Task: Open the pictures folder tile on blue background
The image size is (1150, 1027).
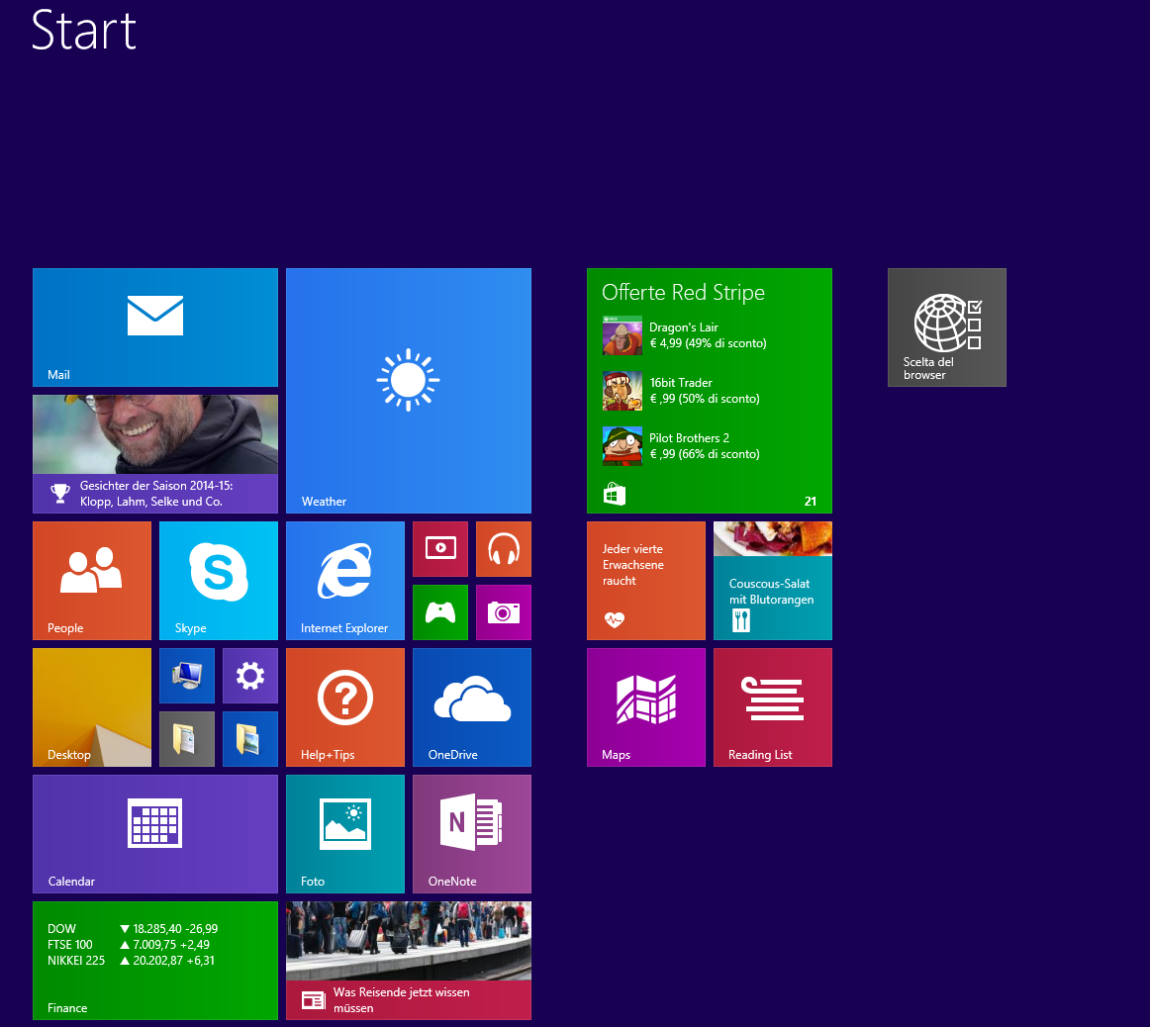Action: tap(250, 739)
